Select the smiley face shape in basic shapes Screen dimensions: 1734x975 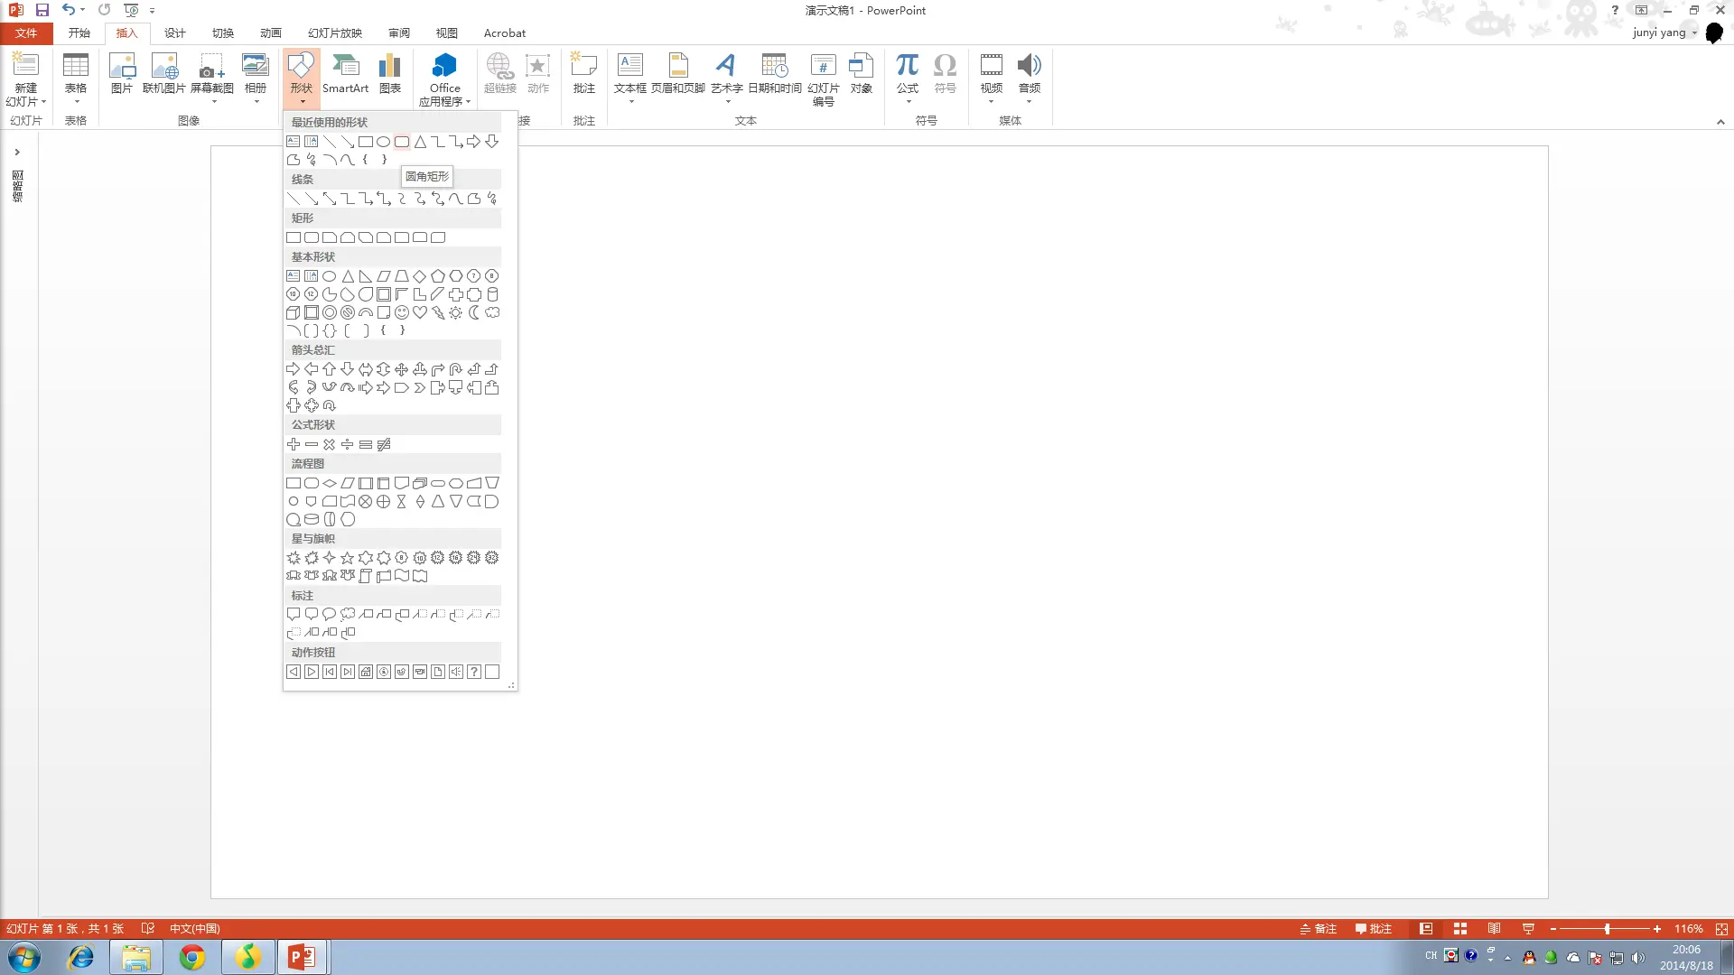click(402, 312)
